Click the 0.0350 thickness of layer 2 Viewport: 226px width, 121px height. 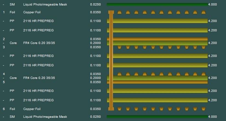(x=95, y=39)
